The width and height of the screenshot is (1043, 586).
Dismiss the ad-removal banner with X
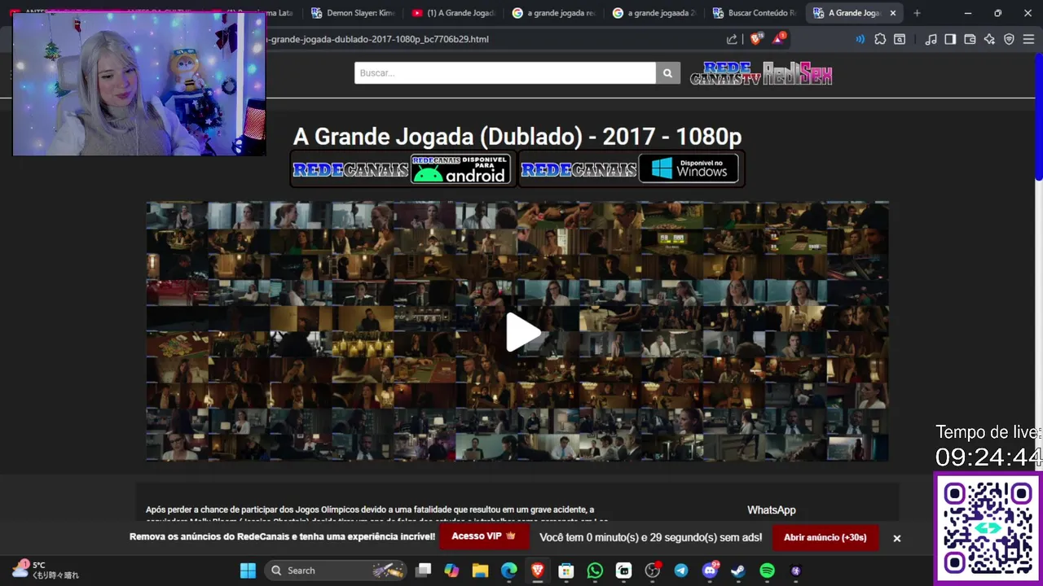click(896, 538)
